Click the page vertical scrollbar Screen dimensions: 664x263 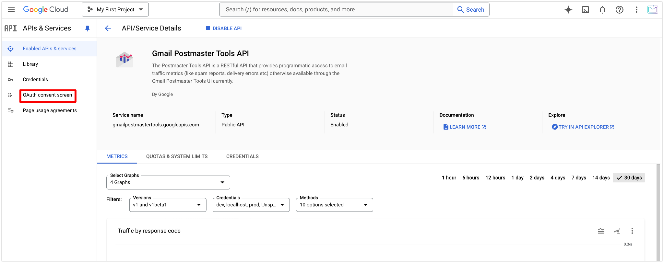(658, 212)
